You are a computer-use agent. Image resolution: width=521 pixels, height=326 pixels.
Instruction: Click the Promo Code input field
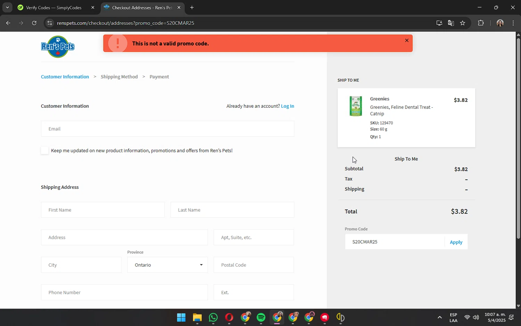coord(395,242)
